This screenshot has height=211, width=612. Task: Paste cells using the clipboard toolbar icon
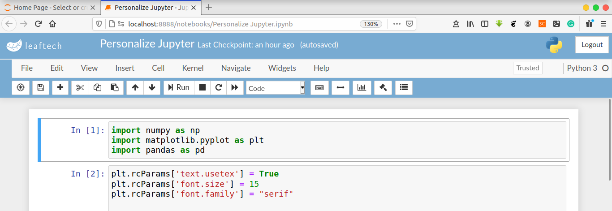115,88
